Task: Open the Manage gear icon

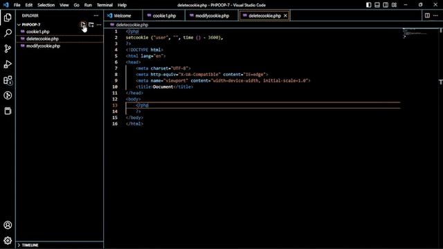Action: (8, 241)
